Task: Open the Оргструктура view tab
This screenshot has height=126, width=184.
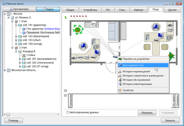Action: [19, 9]
